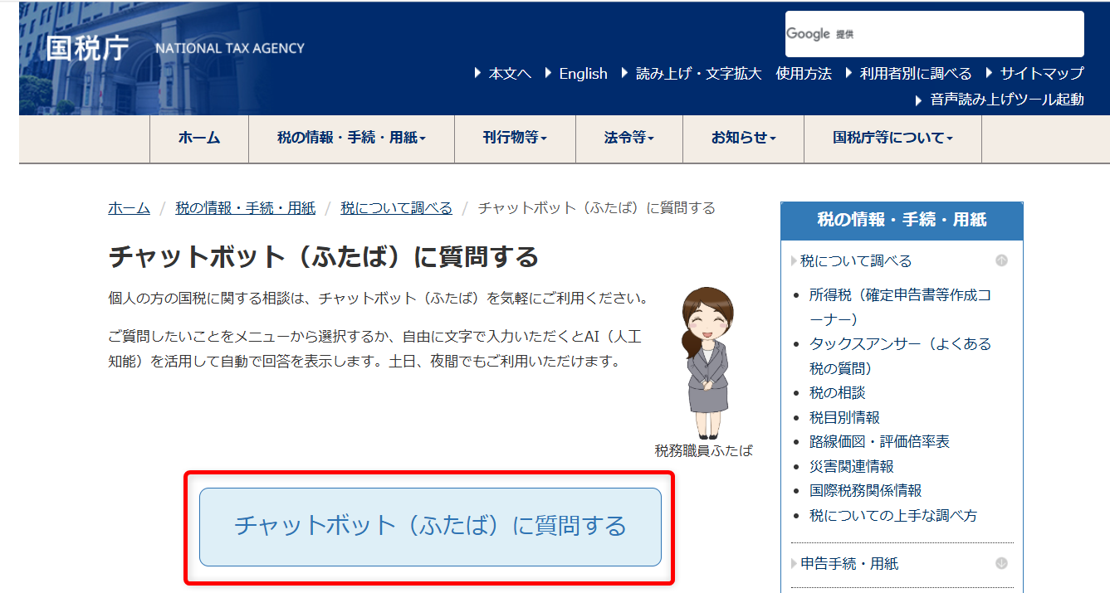Open the 税目別情報 sidebar link
Viewport: 1110px width, 593px height.
pyautogui.click(x=844, y=418)
